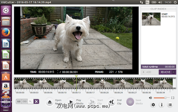
Task: Show the media information icon
Action: (162, 105)
